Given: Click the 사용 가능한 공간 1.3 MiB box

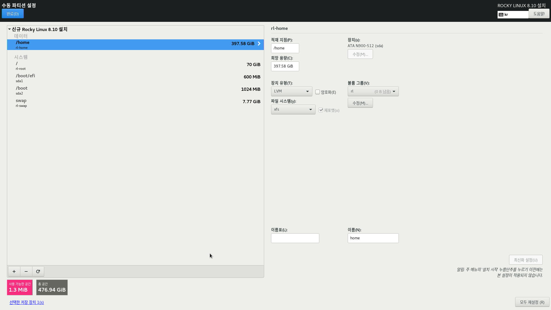Looking at the screenshot, I should 20,287.
